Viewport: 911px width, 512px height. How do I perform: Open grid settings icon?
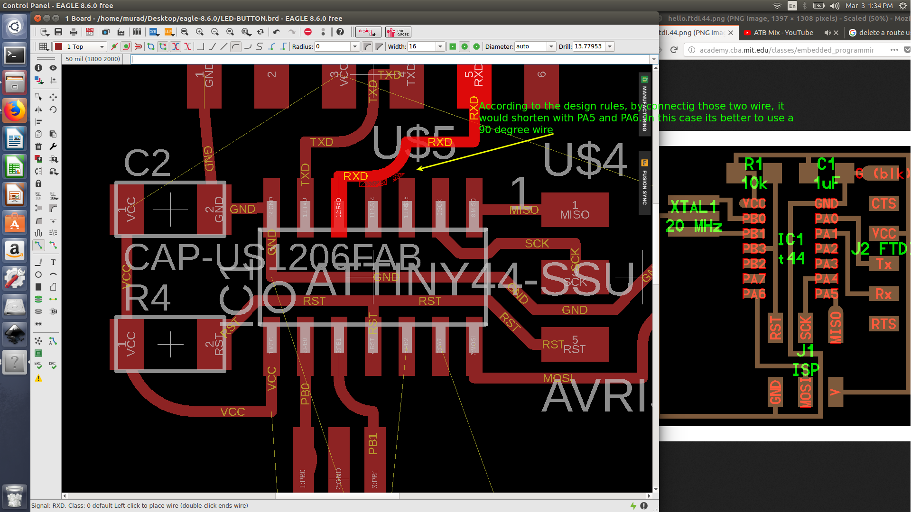click(44, 46)
